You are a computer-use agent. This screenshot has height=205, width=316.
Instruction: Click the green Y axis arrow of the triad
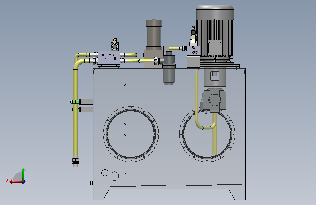(23, 174)
